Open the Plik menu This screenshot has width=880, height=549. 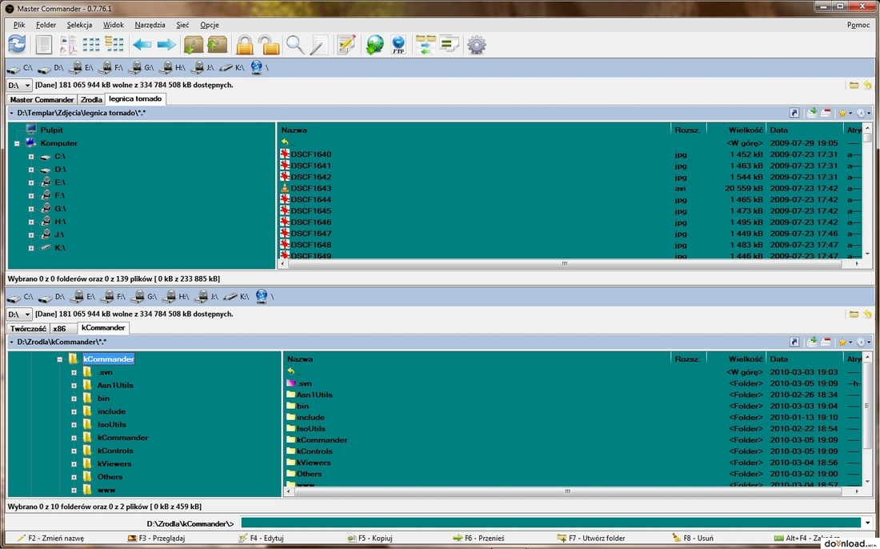[x=20, y=25]
